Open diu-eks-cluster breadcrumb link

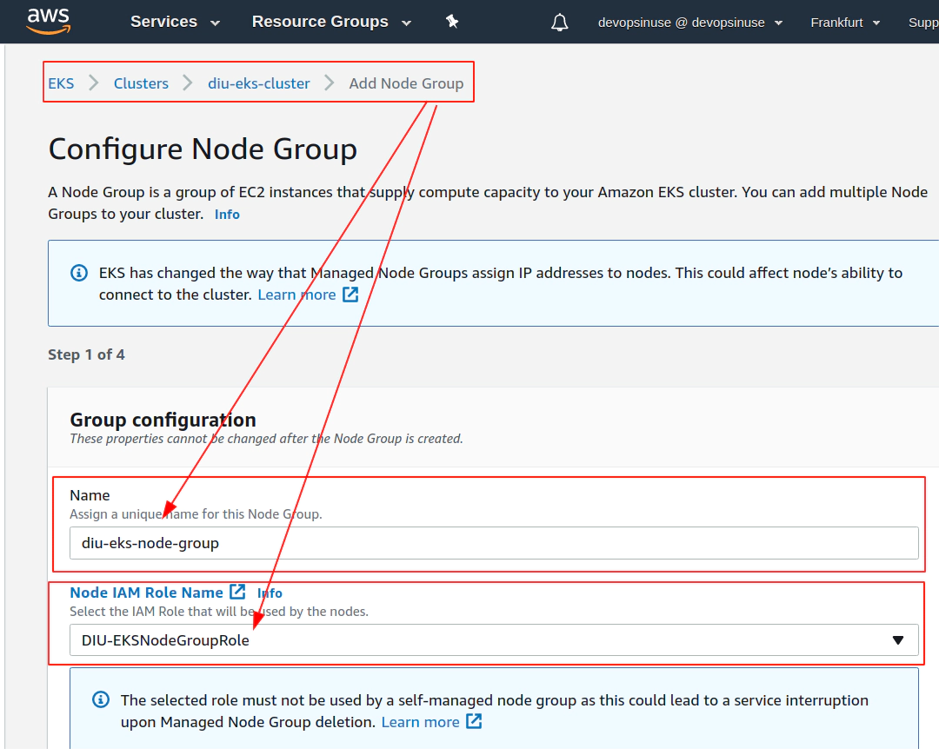click(x=259, y=83)
